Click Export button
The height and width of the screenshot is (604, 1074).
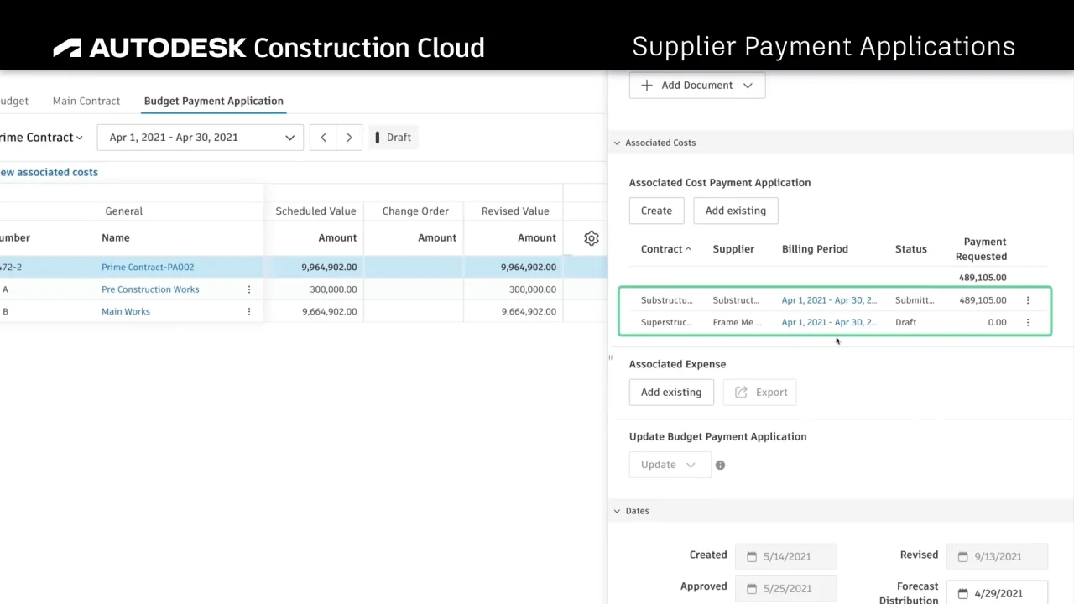point(760,392)
